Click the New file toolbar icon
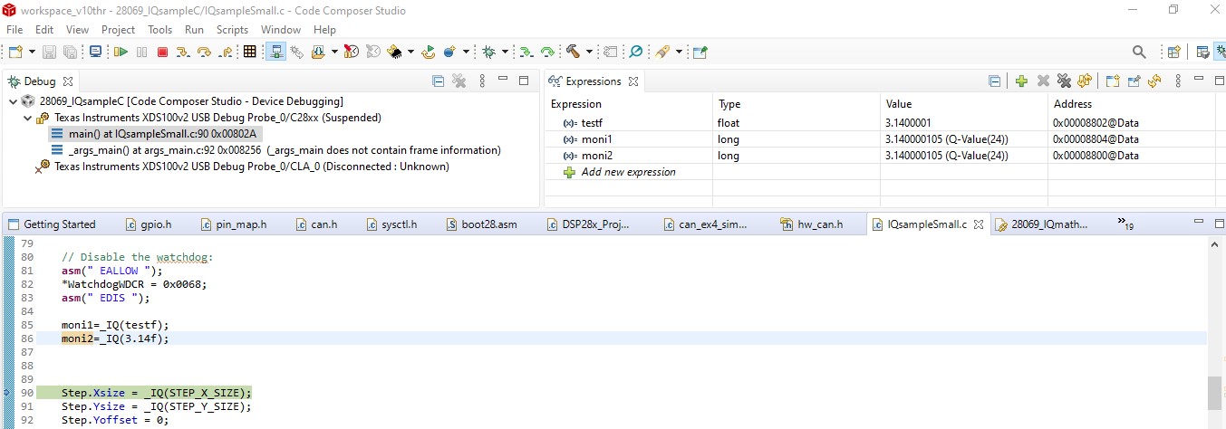This screenshot has height=429, width=1226. (16, 52)
